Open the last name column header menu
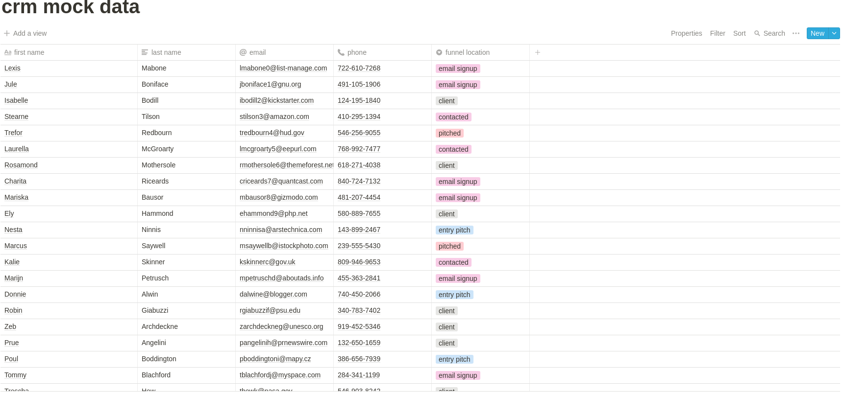 coord(166,52)
